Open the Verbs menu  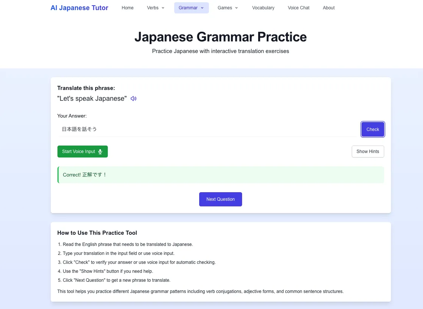click(x=156, y=8)
